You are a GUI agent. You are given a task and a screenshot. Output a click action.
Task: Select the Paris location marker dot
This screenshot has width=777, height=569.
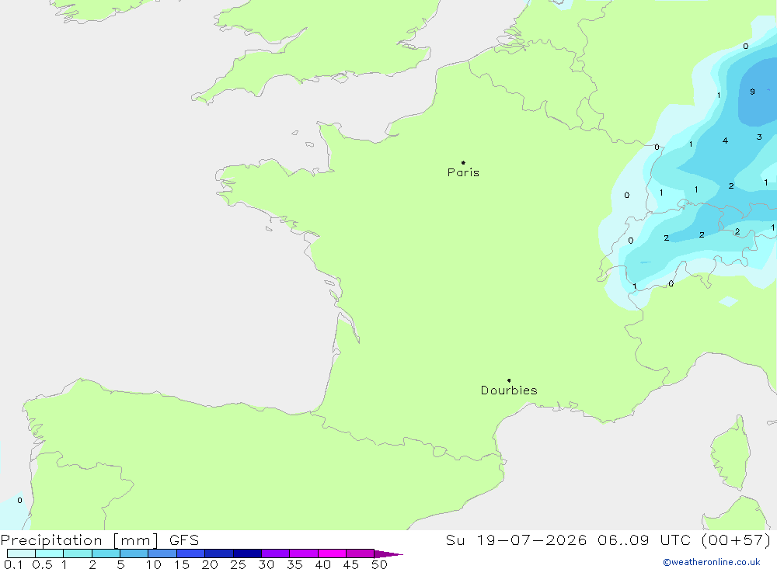[x=463, y=162]
